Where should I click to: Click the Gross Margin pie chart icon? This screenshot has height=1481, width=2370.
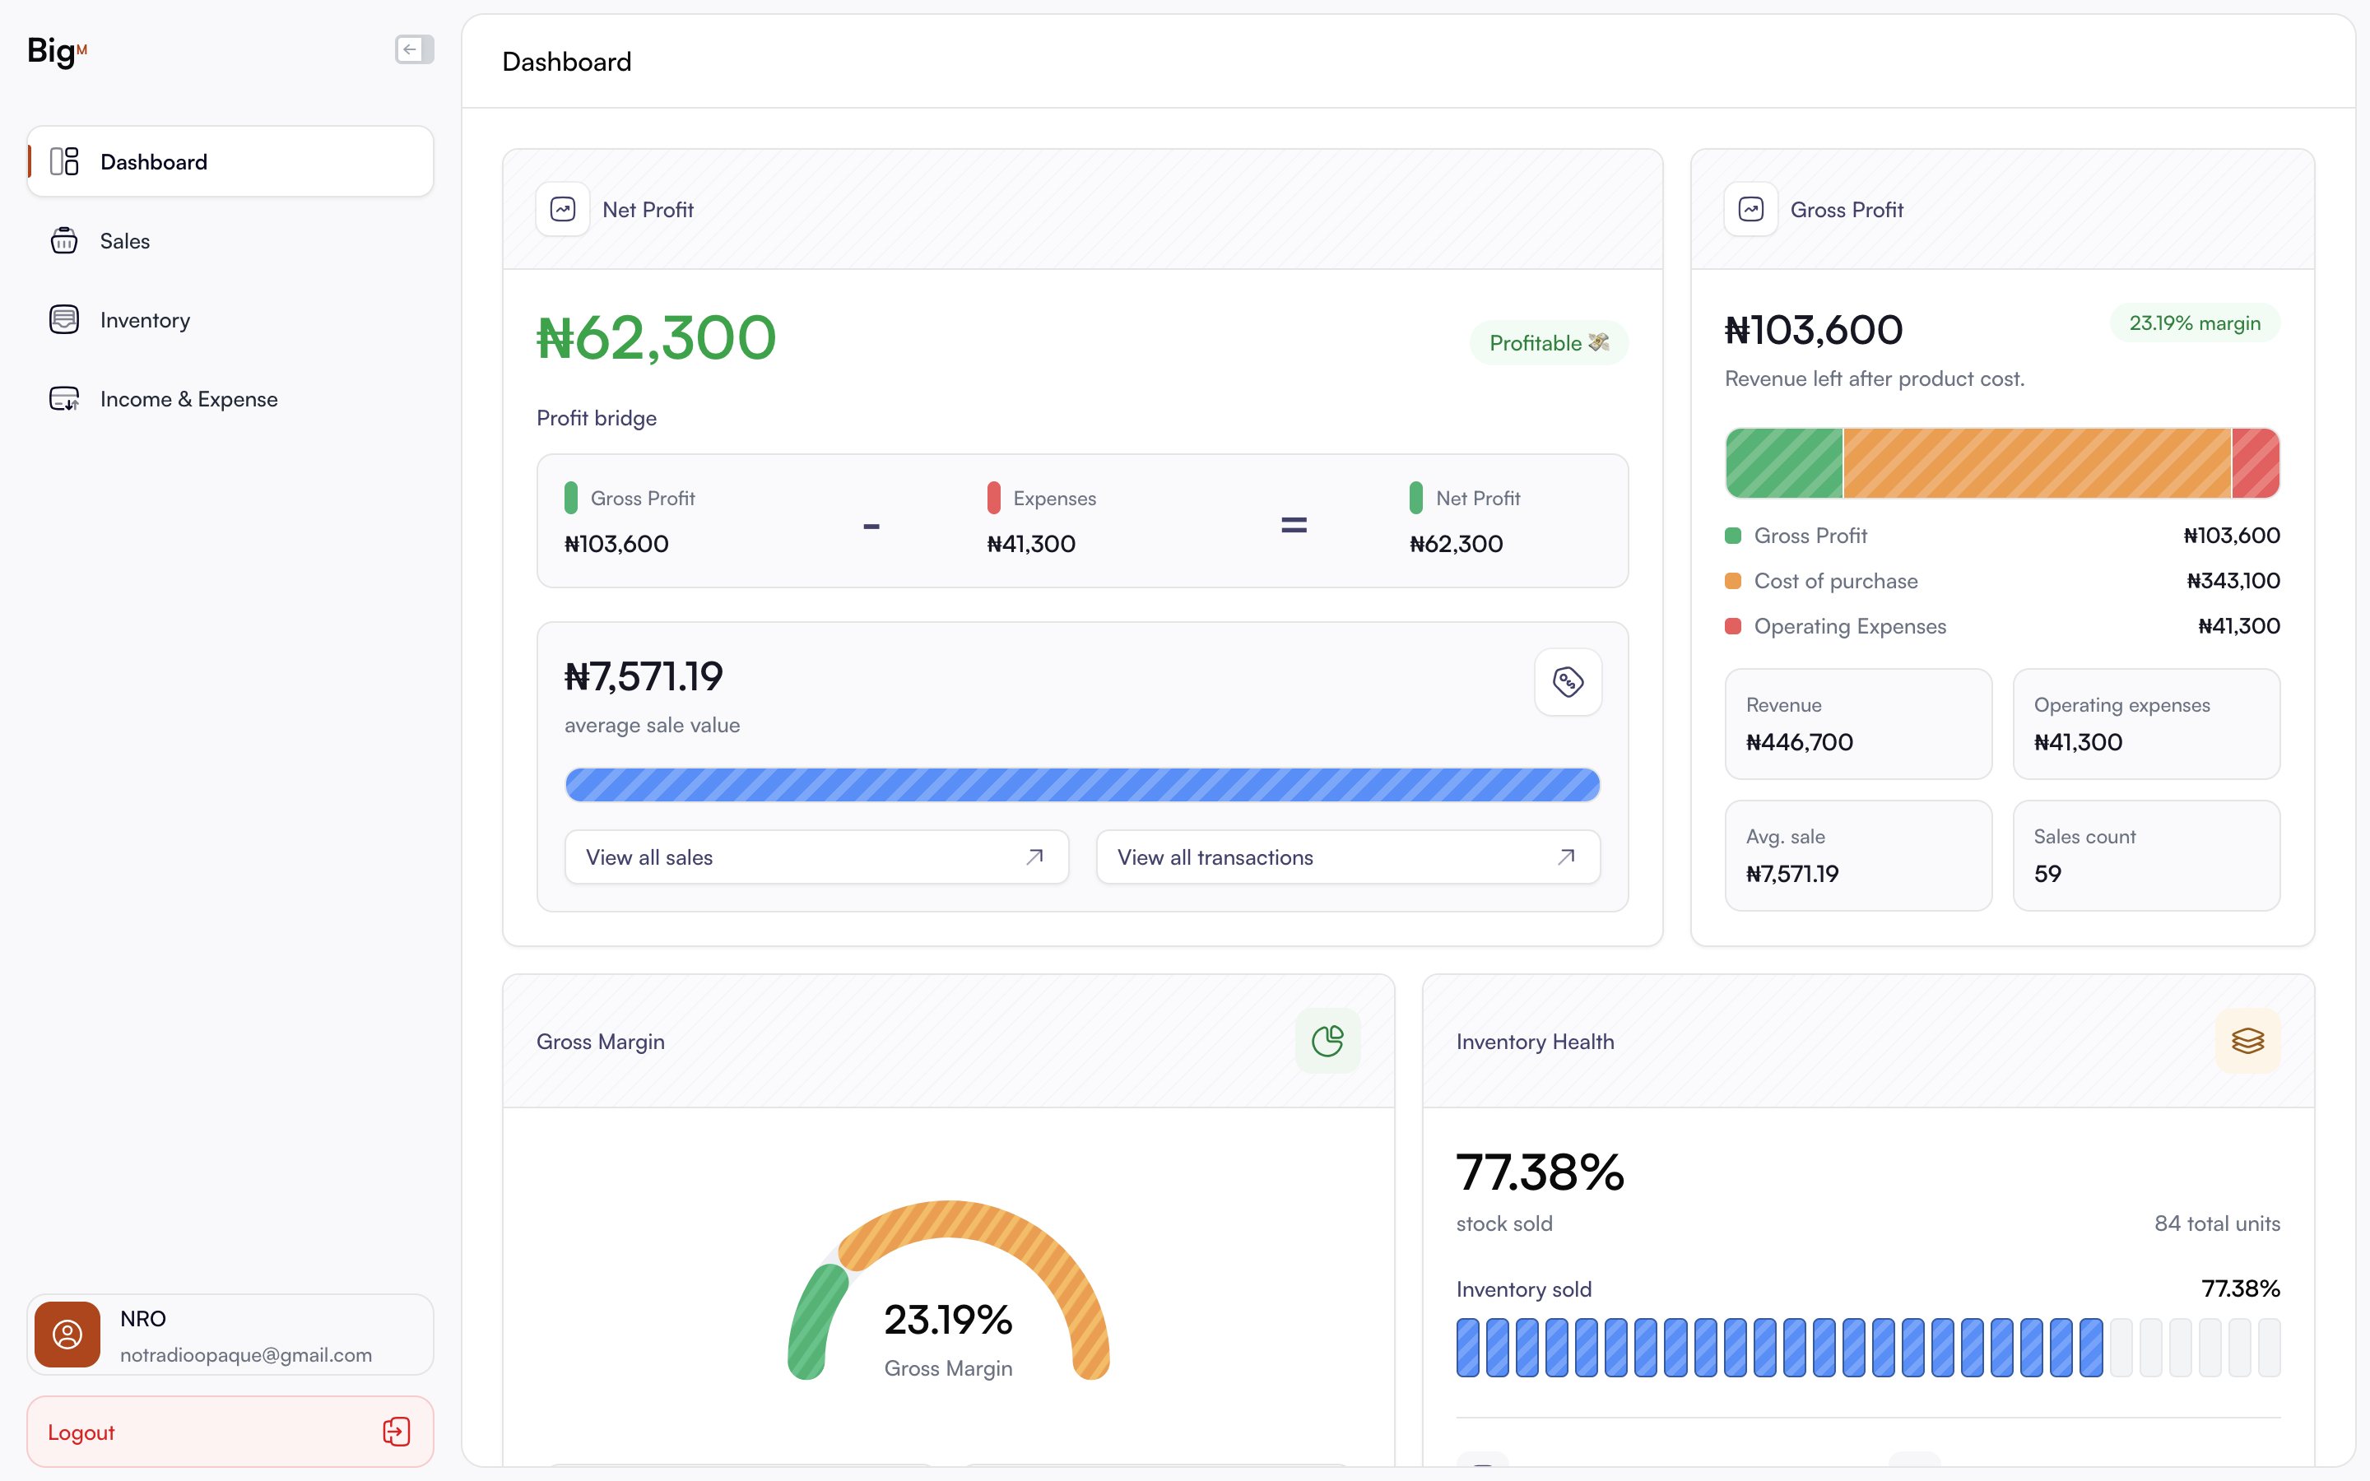pyautogui.click(x=1327, y=1040)
